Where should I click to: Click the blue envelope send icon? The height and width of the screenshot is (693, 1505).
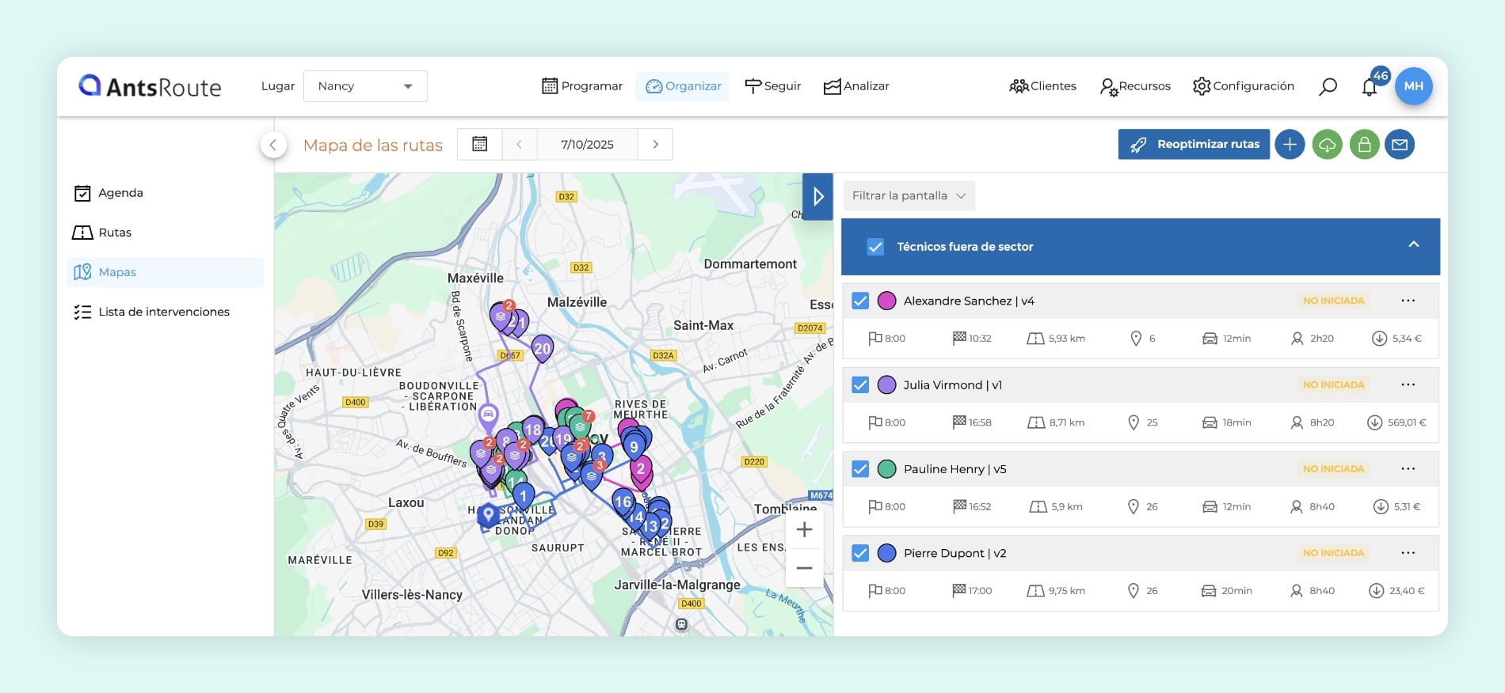pos(1400,145)
